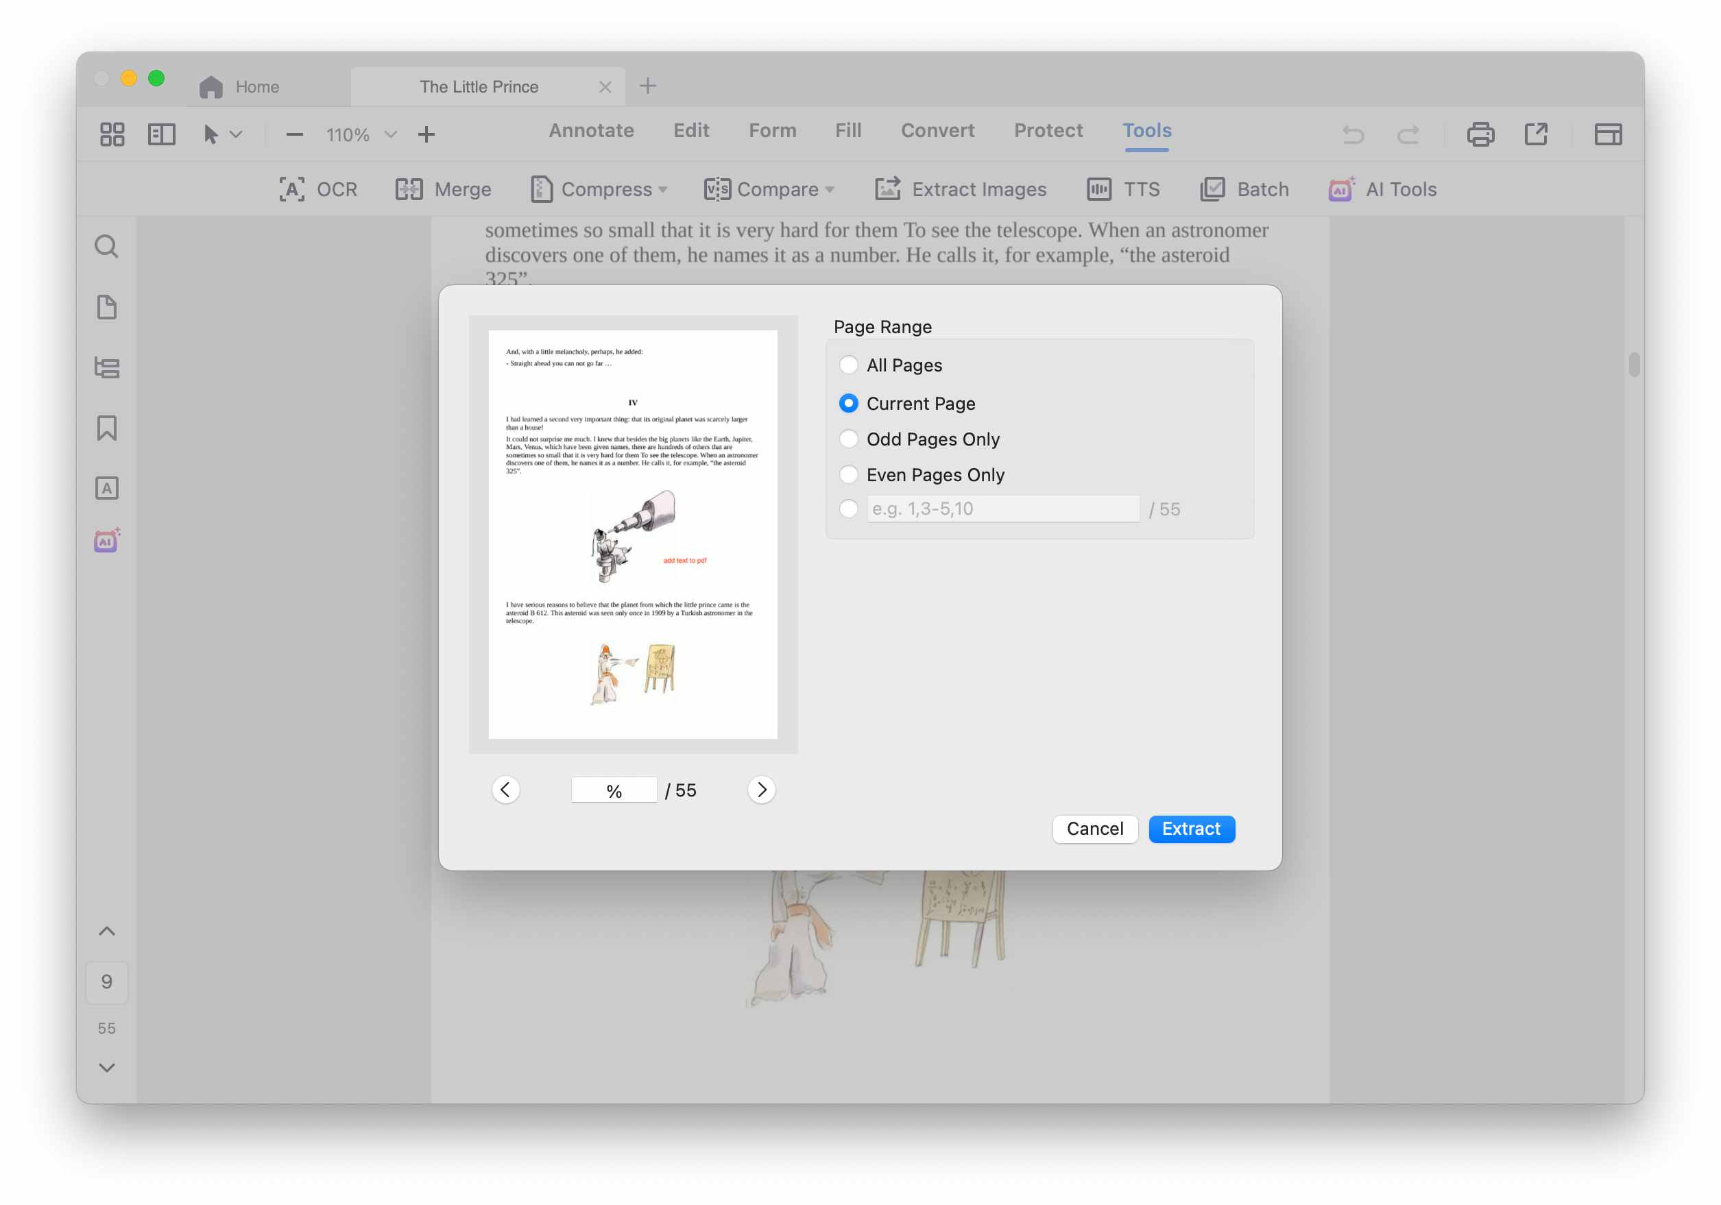
Task: Show next preview page in dialog
Action: point(762,790)
